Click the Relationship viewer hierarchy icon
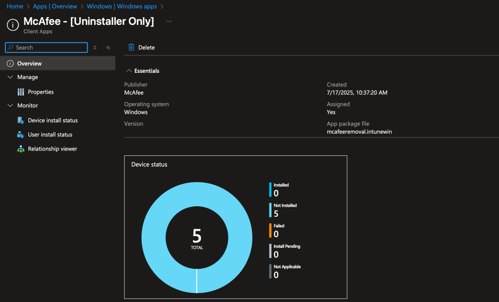The image size is (499, 302). (x=21, y=149)
